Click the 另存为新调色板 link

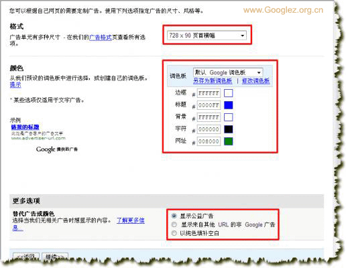point(213,81)
